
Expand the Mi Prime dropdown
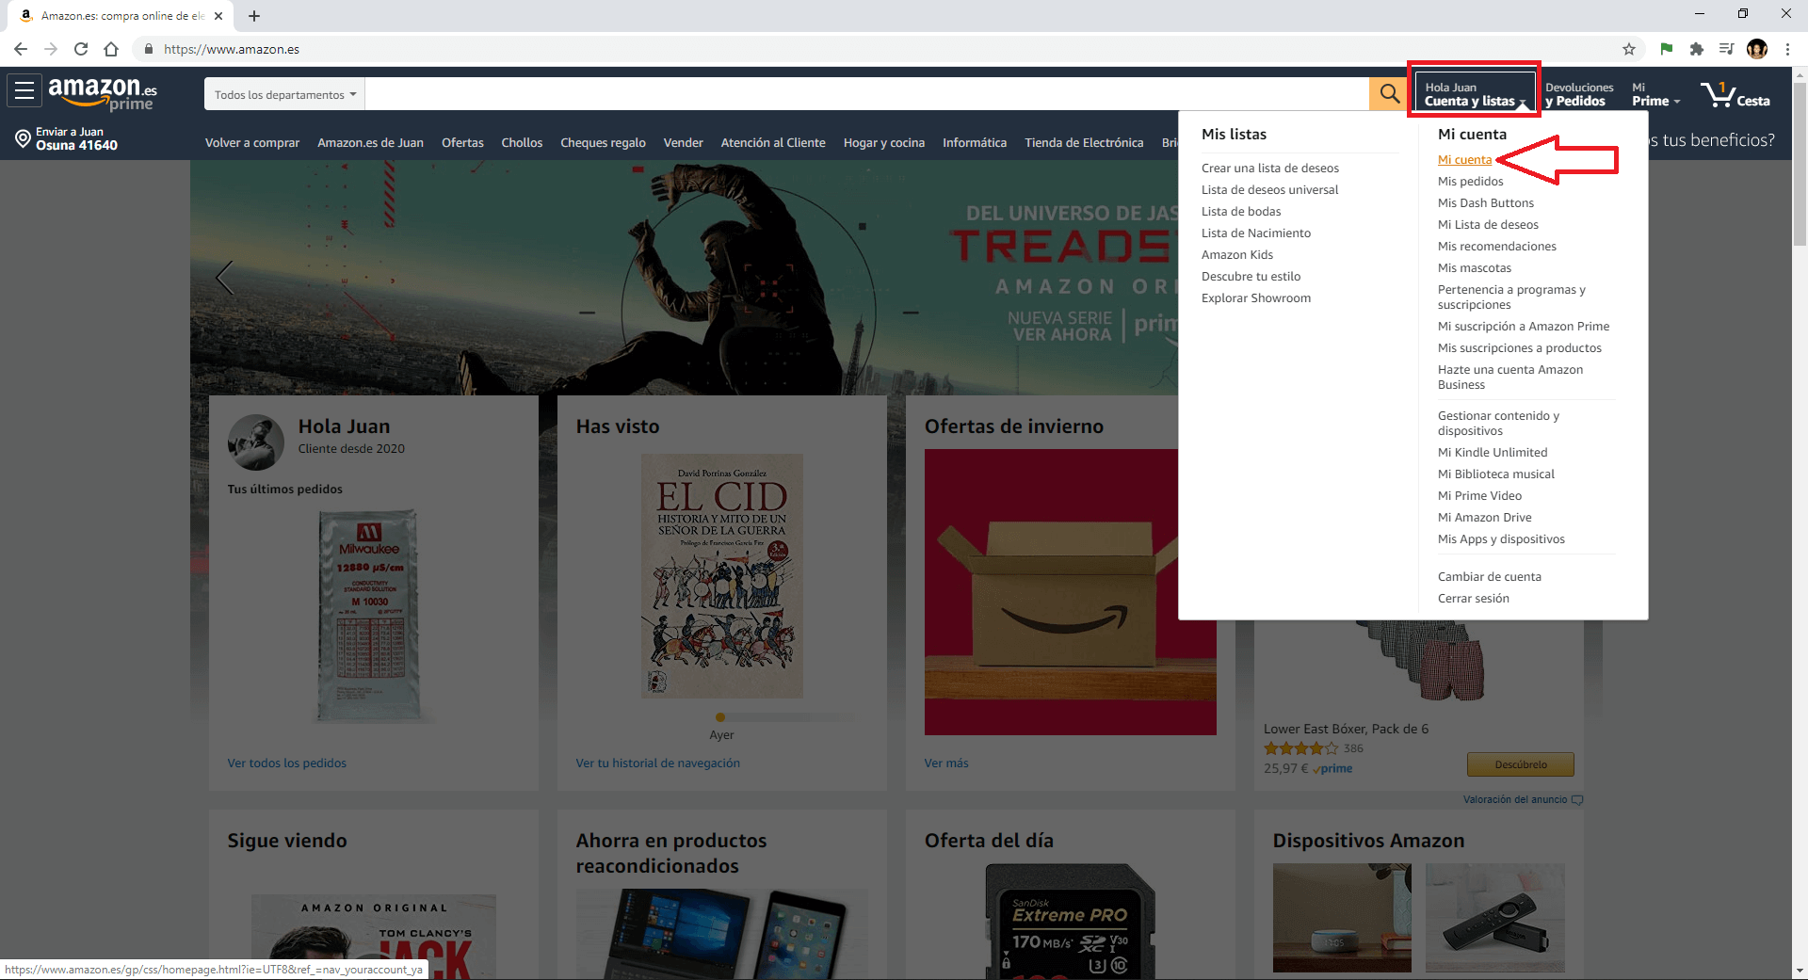coord(1655,94)
